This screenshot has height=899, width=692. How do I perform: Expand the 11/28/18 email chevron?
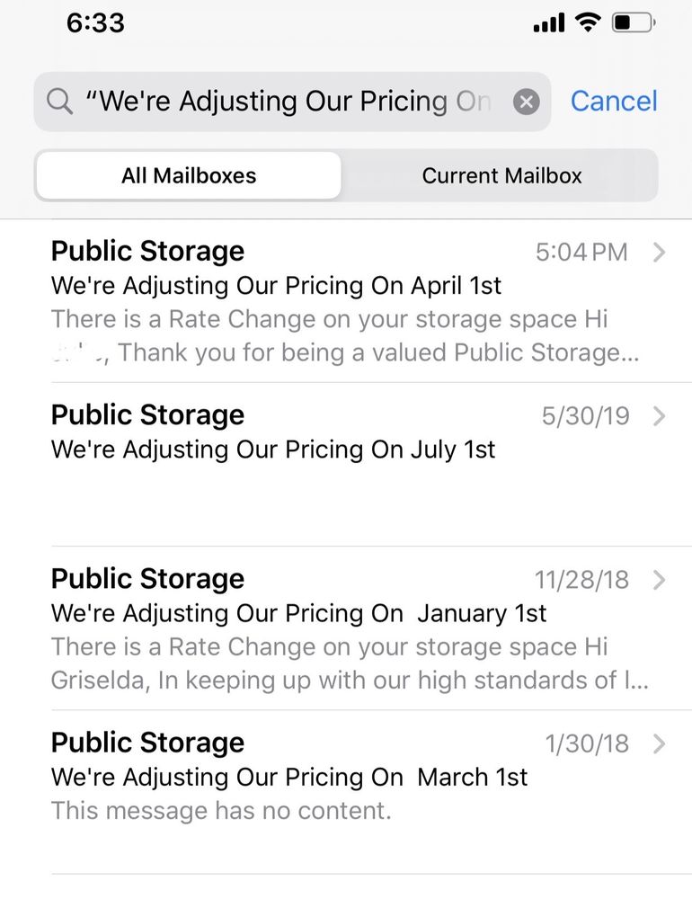(x=659, y=580)
